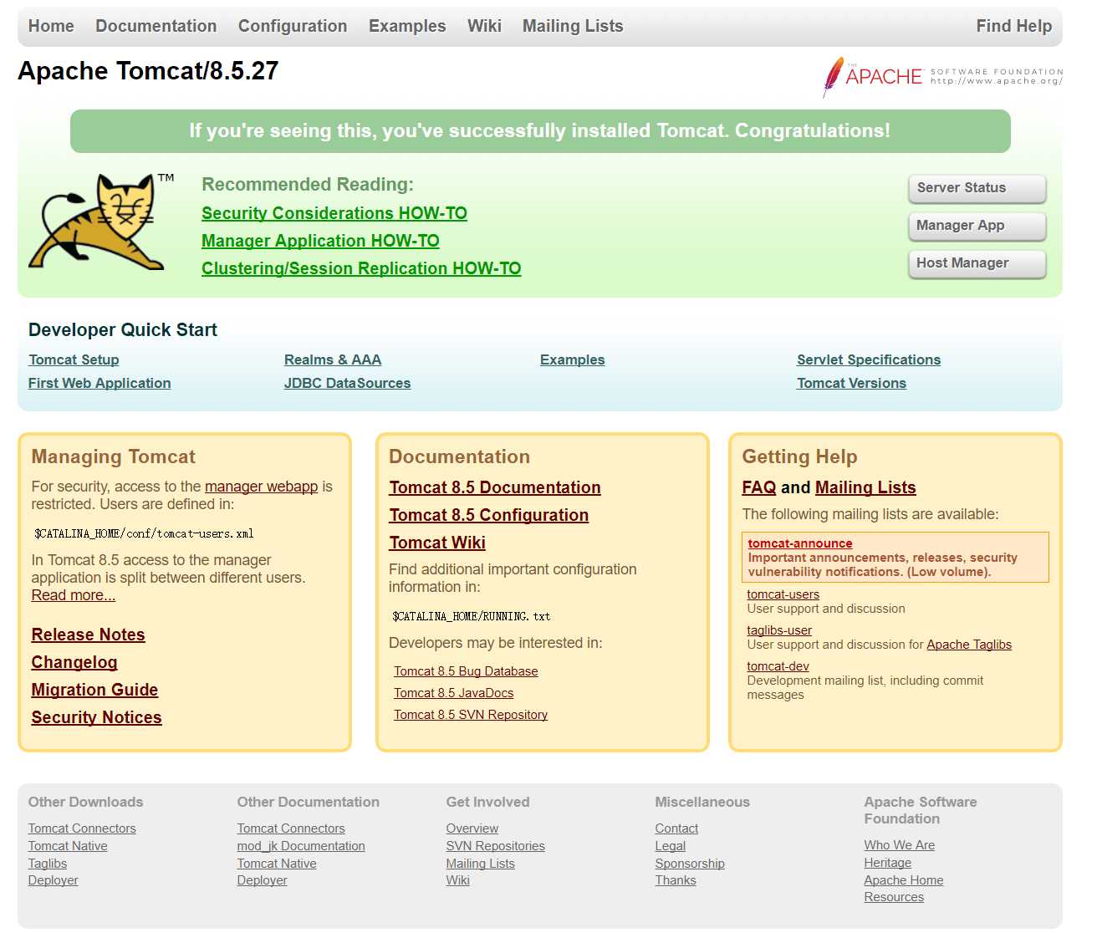This screenshot has height=938, width=1097.
Task: Open Tomcat 8.5 Documentation link
Action: pos(495,487)
